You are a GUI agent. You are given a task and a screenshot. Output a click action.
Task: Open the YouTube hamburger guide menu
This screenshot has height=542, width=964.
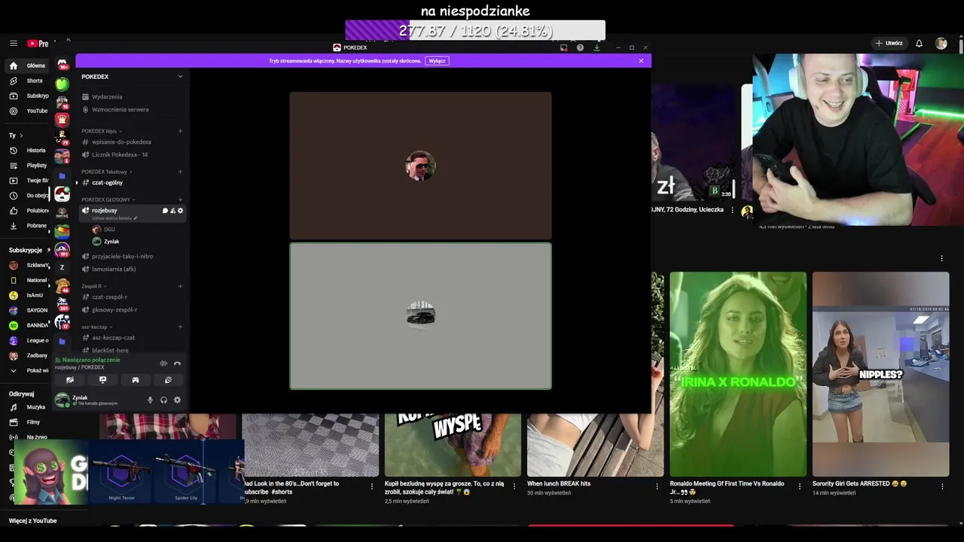tap(13, 44)
